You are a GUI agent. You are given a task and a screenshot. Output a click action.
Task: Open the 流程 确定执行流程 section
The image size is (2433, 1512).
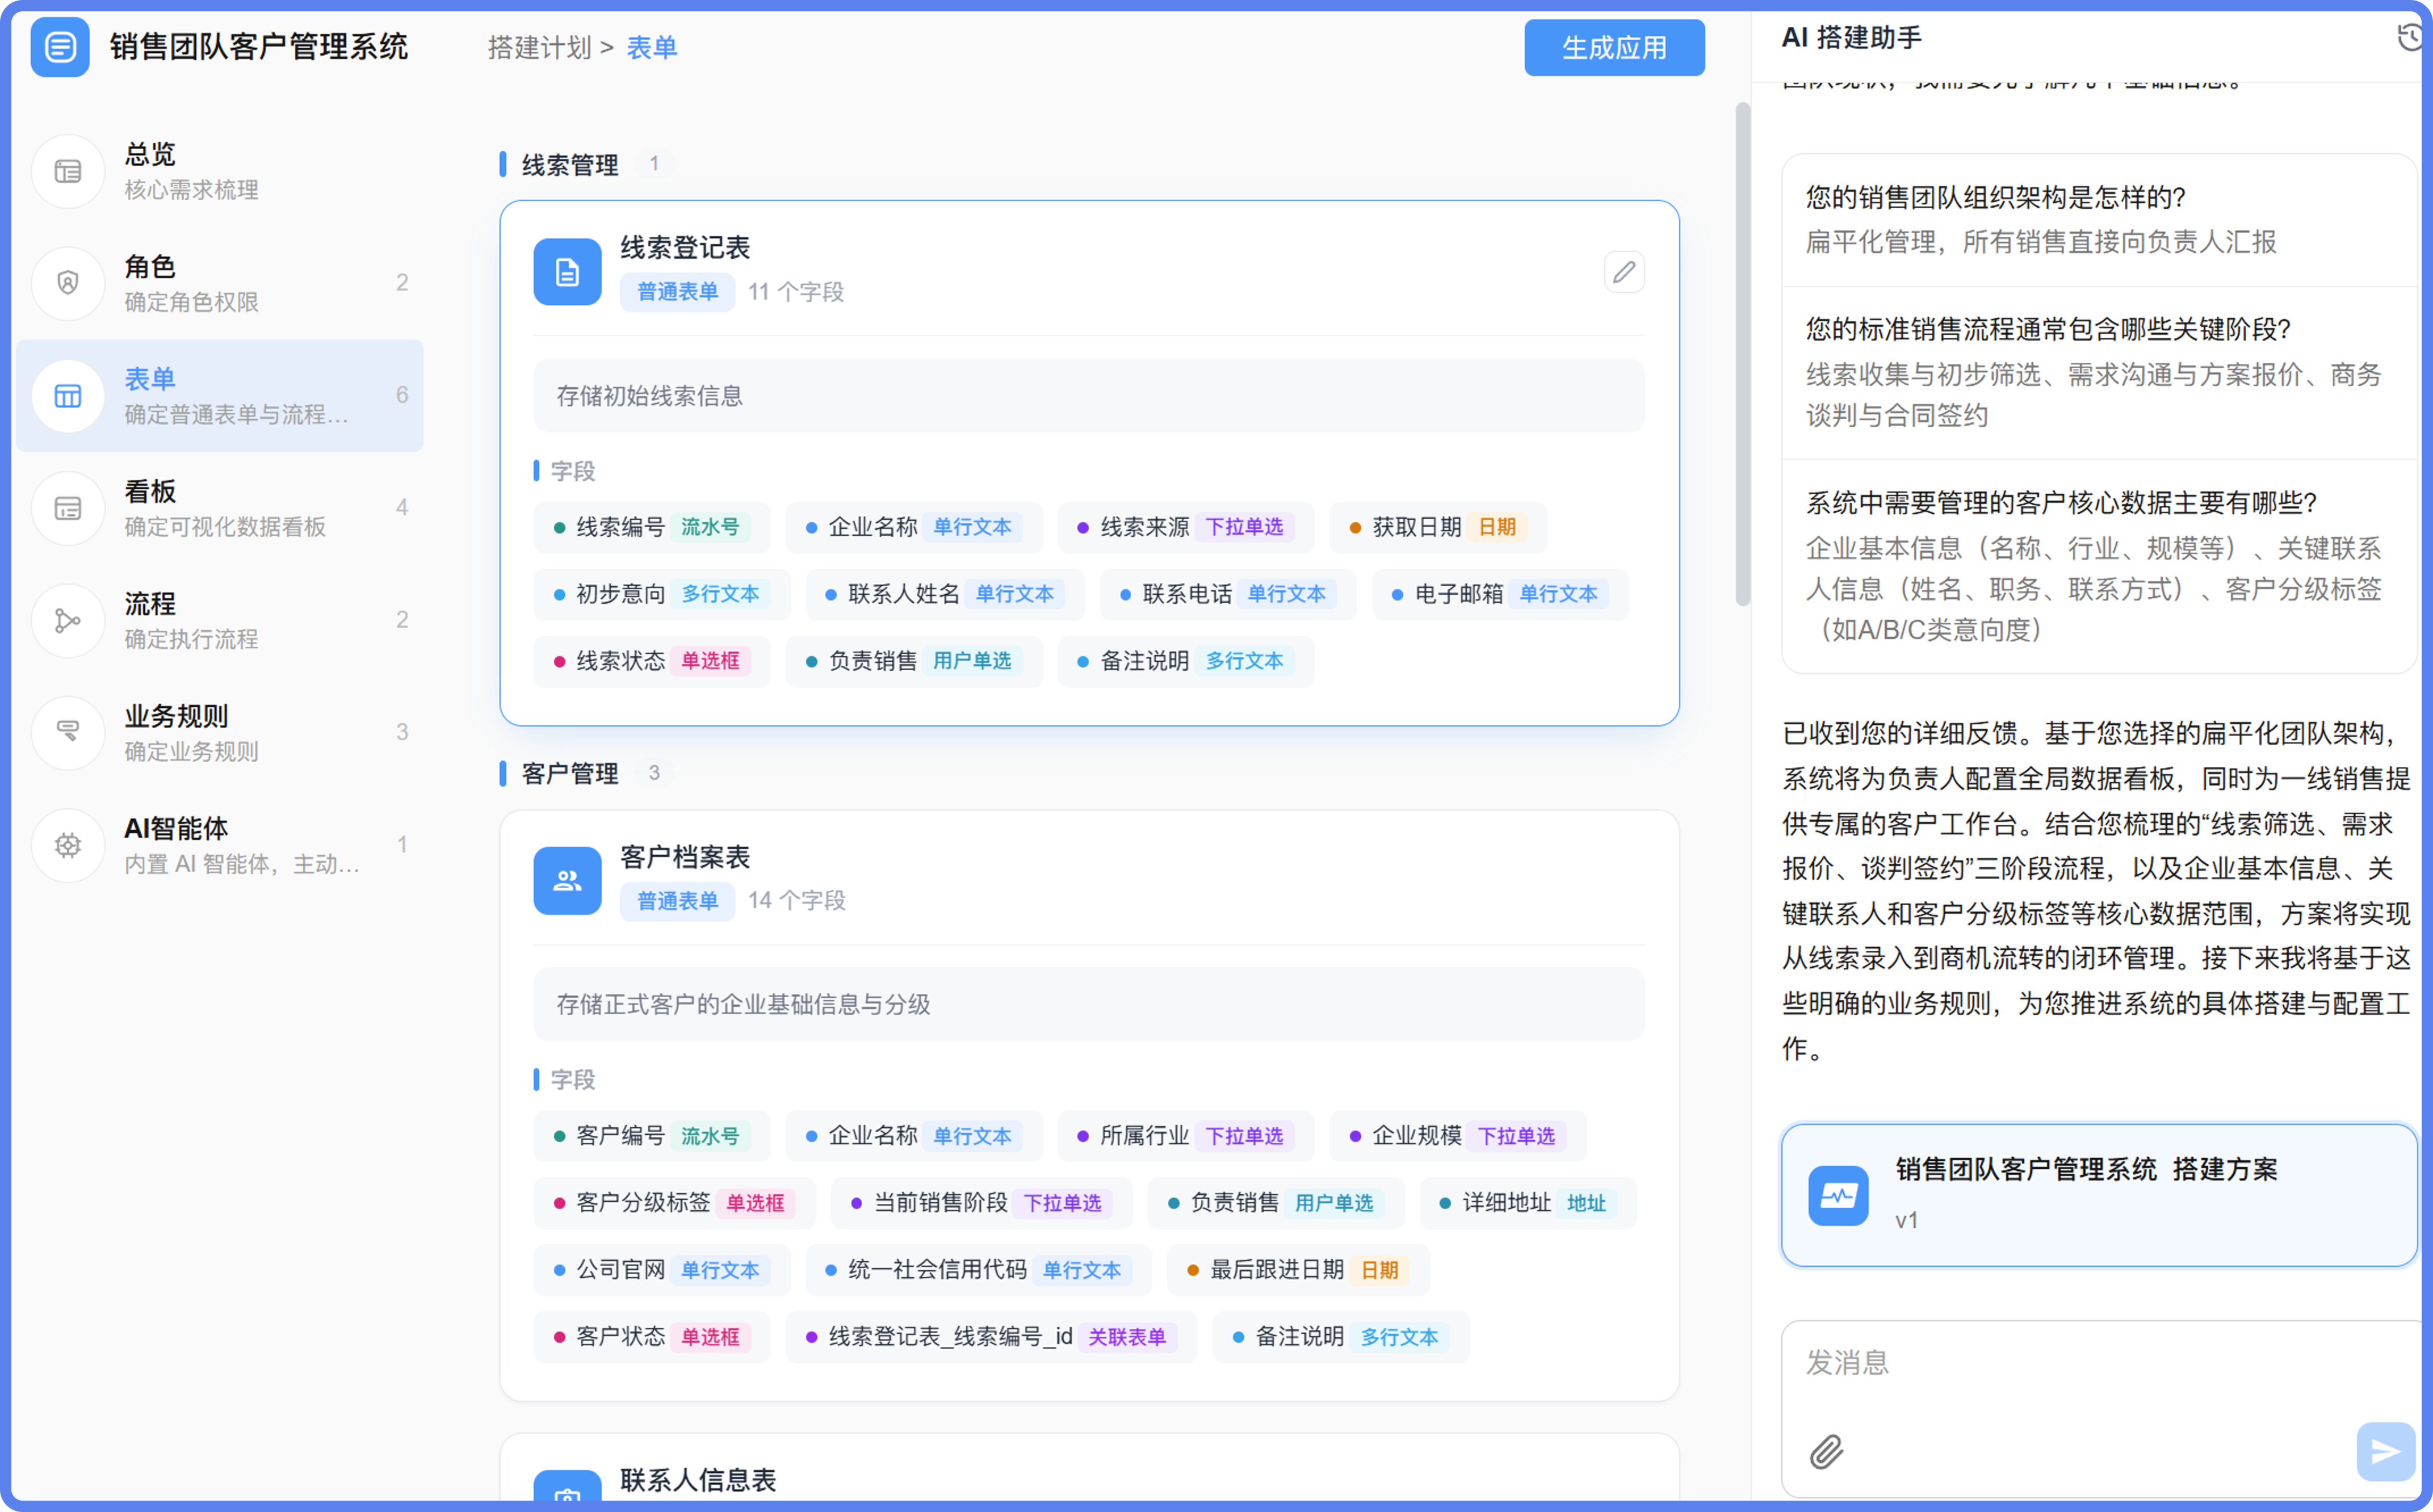(220, 620)
